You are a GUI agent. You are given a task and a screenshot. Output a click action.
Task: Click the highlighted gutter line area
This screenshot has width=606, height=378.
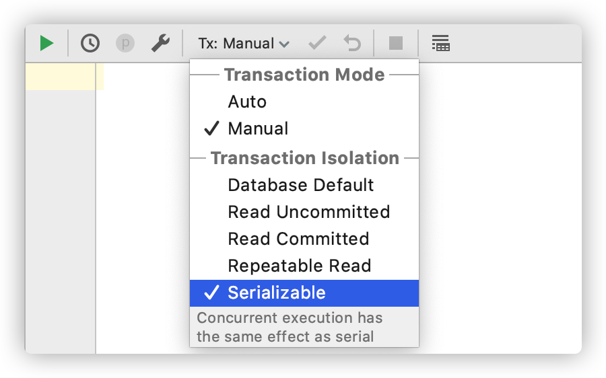(61, 77)
